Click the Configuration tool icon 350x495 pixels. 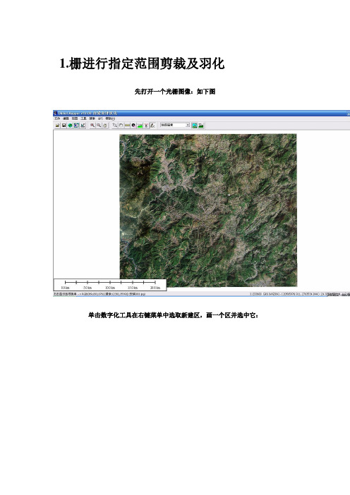pyautogui.click(x=83, y=126)
